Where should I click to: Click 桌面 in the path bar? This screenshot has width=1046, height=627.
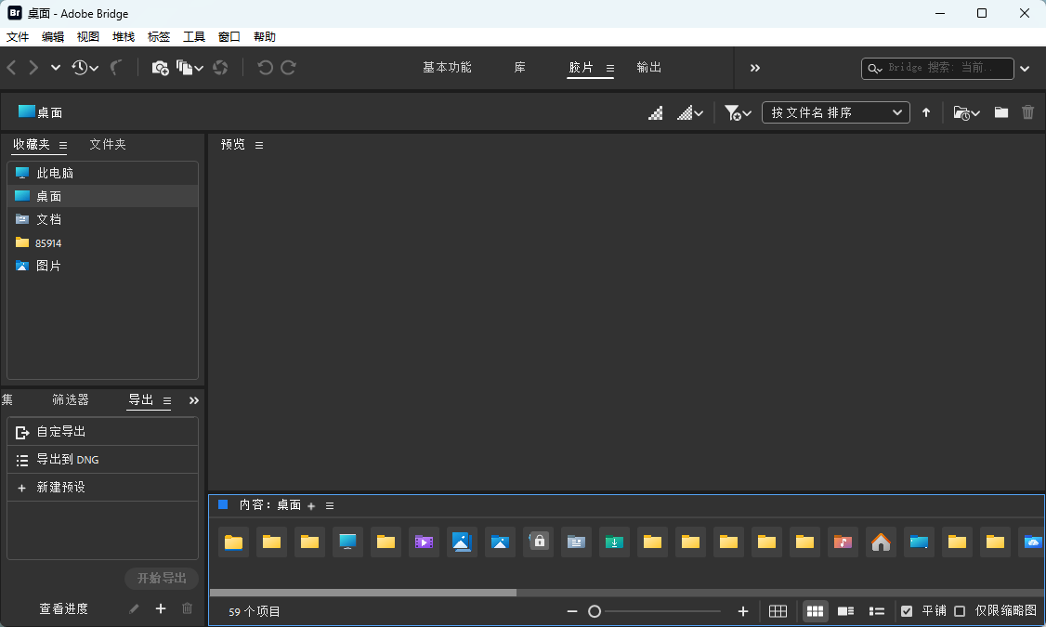tap(41, 112)
